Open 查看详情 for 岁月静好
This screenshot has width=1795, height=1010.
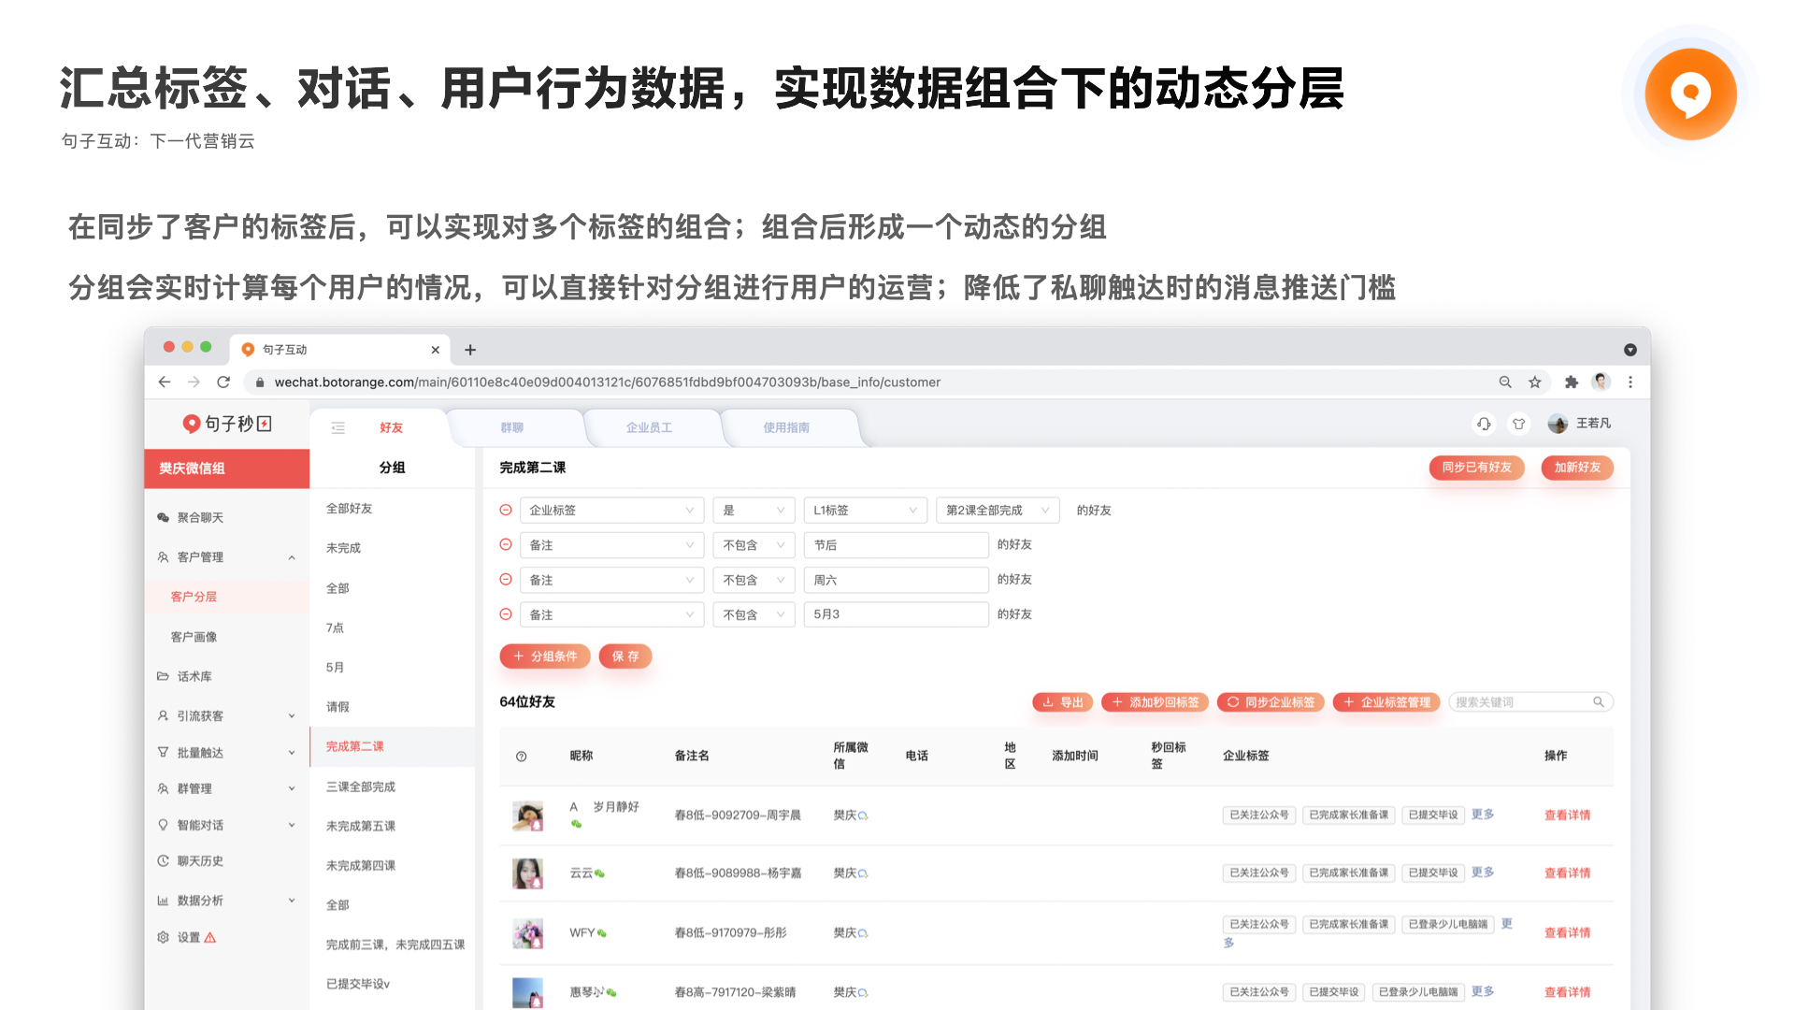[1567, 815]
